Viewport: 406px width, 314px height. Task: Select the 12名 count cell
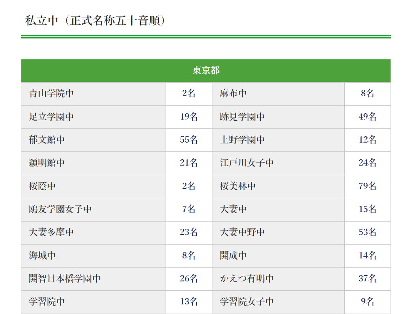click(x=368, y=140)
